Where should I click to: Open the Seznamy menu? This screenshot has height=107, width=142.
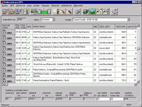point(45,6)
